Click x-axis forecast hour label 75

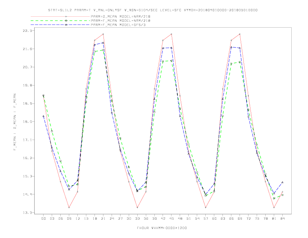click(x=257, y=219)
